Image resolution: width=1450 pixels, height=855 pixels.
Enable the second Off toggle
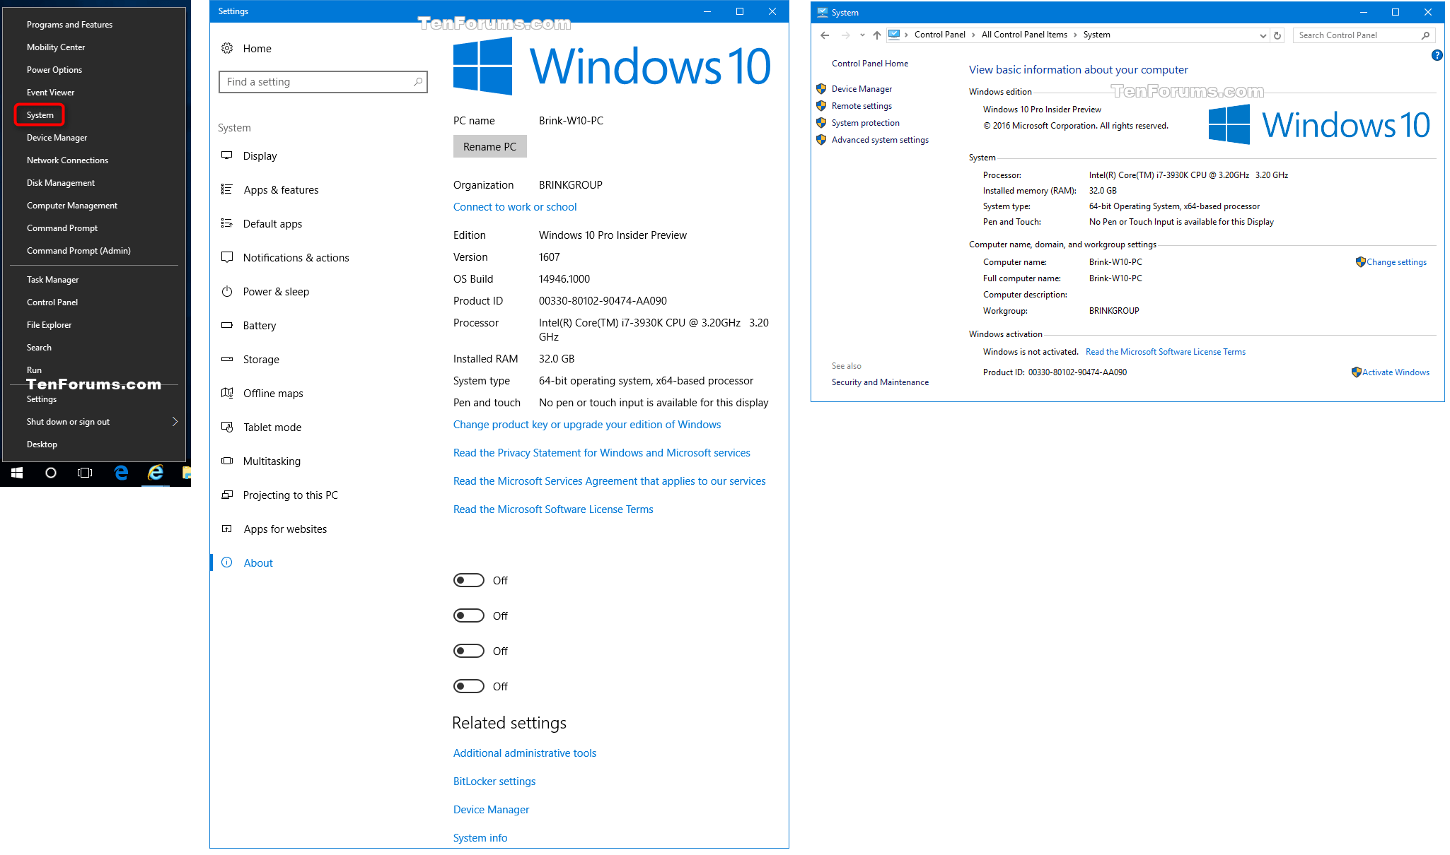pos(468,615)
